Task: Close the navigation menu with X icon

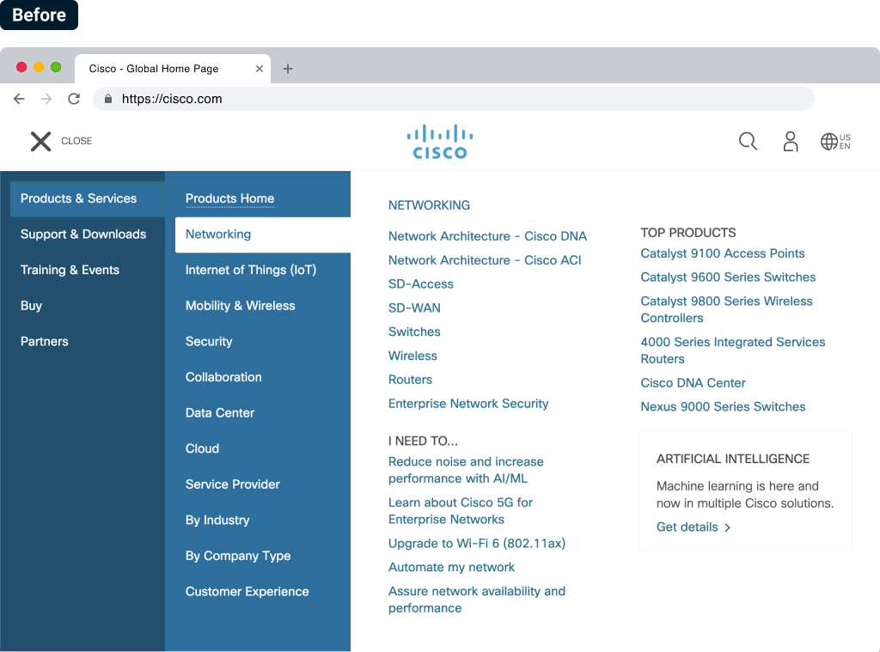Action: [x=41, y=142]
